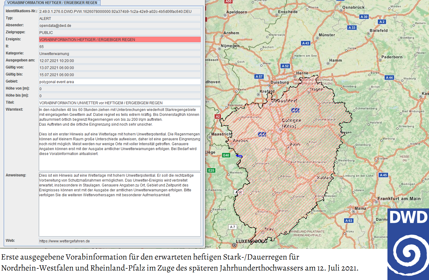Click inside the Anweisung text area
Image resolution: width=429 pixels, height=280 pixels.
pos(120,204)
